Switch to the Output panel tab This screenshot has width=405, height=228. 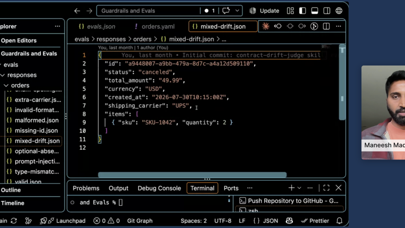coord(118,188)
